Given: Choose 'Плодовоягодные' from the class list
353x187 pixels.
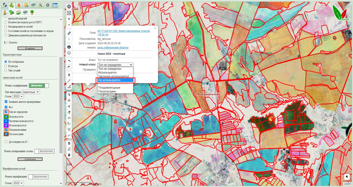Looking at the screenshot, I should pos(109,88).
